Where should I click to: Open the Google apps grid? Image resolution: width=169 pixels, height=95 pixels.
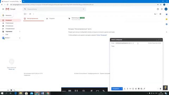click(x=162, y=9)
